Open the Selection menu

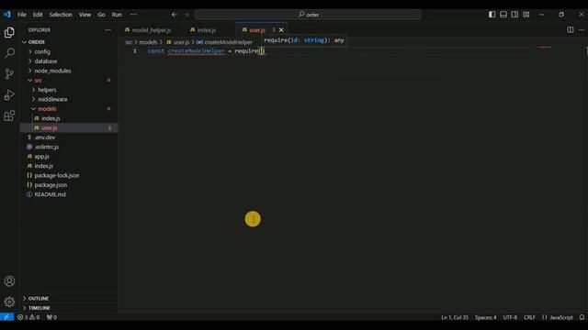point(61,15)
